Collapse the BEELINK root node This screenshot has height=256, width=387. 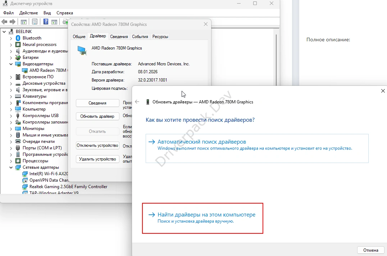click(4, 32)
